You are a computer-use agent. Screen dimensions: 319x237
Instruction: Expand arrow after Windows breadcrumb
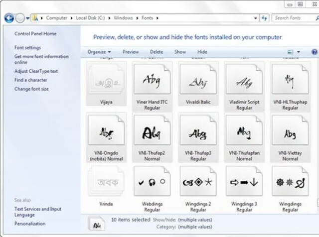pos(137,18)
